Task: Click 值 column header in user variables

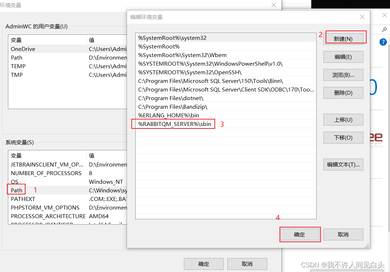Action: click(x=107, y=40)
